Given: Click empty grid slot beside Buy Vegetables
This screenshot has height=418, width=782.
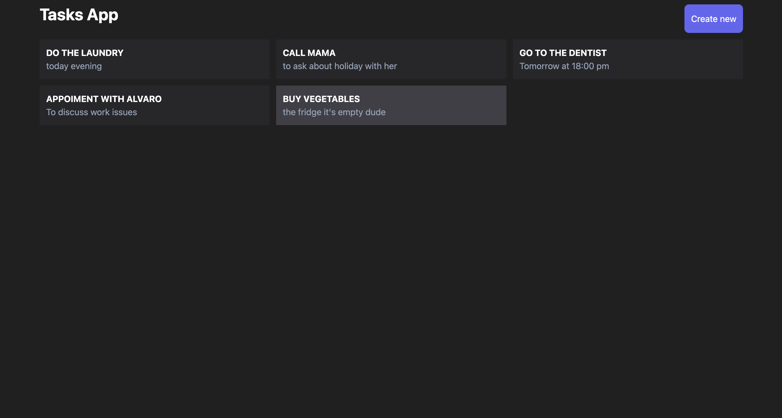Looking at the screenshot, I should (628, 105).
